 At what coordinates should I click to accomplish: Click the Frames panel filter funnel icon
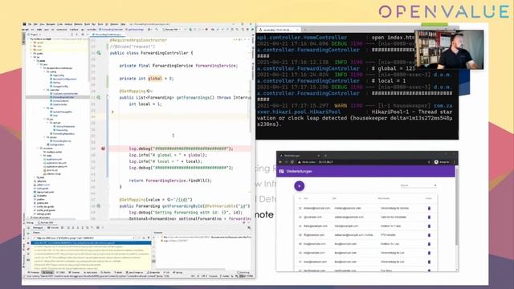pyautogui.click(x=148, y=238)
